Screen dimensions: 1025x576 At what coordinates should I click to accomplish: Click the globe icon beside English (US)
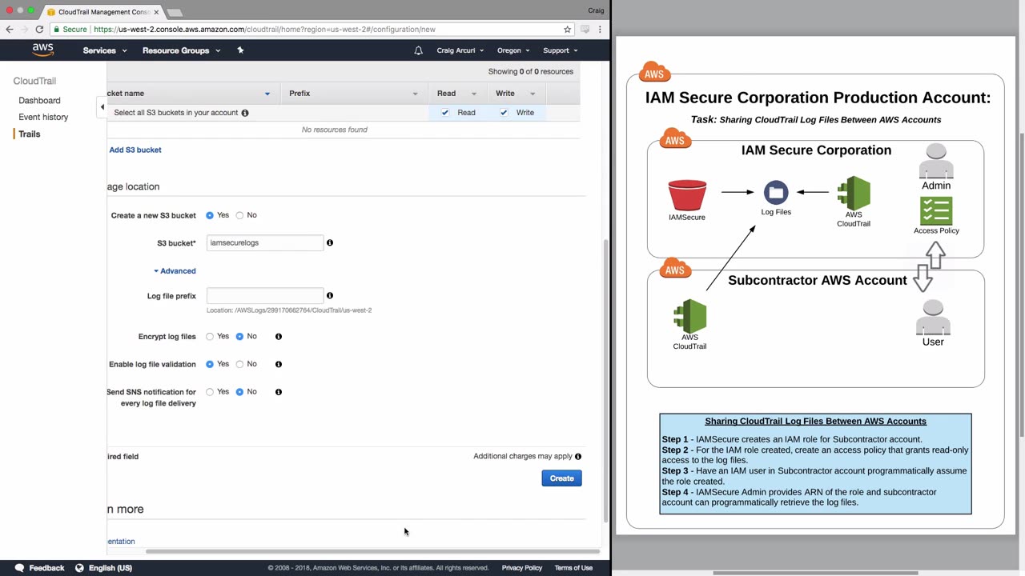(x=79, y=568)
